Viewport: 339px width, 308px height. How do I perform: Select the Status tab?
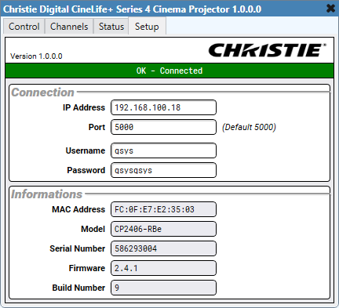pos(111,27)
